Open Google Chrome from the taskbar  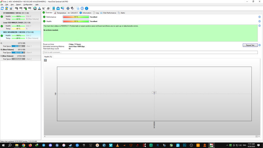pos(23,145)
